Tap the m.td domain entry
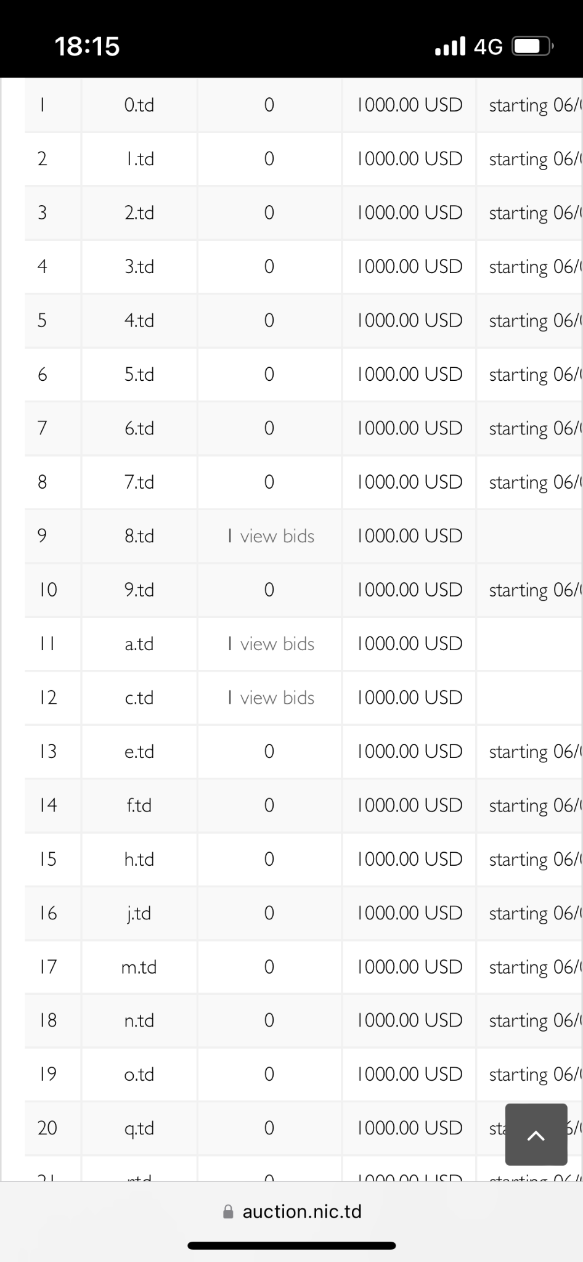 [139, 967]
